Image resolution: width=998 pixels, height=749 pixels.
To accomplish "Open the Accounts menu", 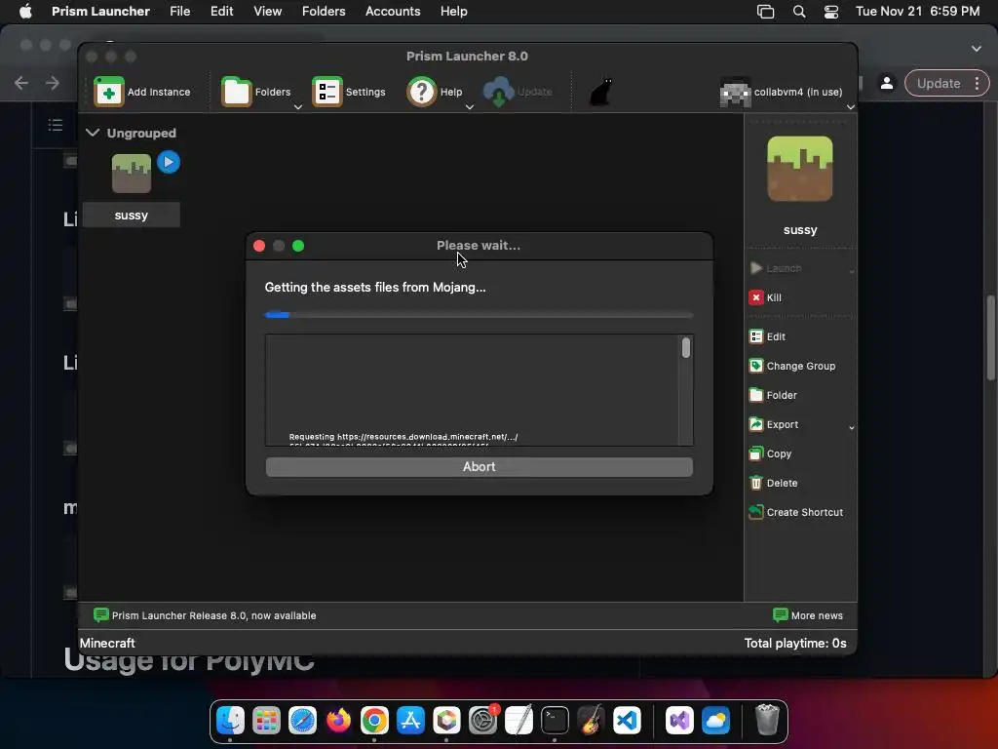I will click(x=393, y=11).
